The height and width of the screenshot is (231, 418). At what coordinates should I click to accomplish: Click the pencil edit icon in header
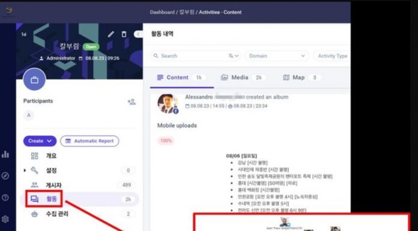click(111, 34)
